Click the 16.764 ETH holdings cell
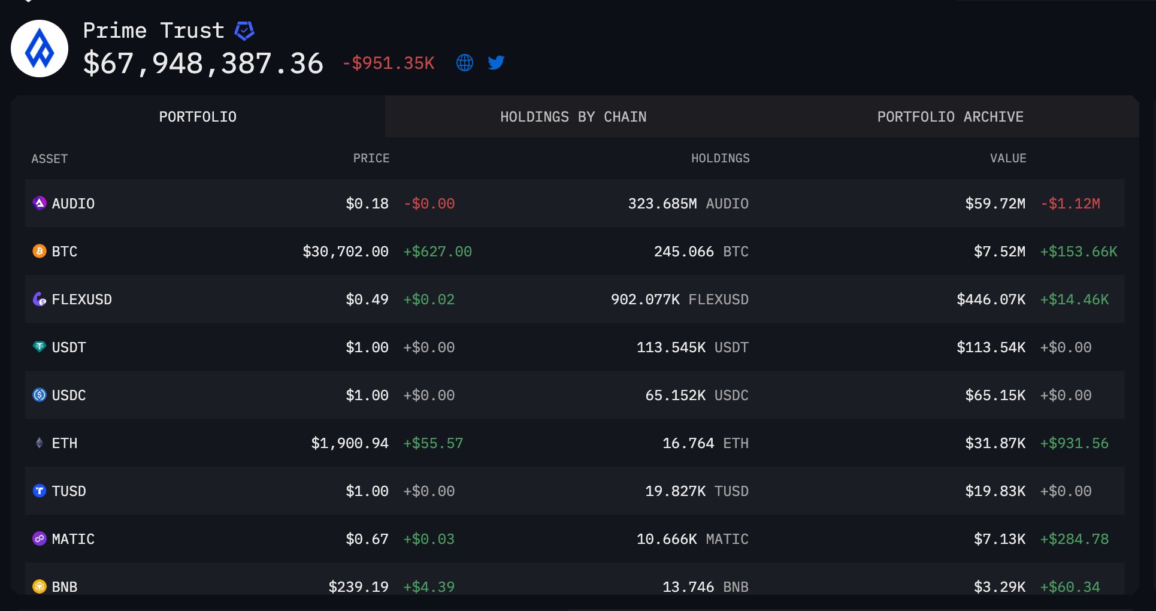The image size is (1156, 611). click(x=706, y=443)
